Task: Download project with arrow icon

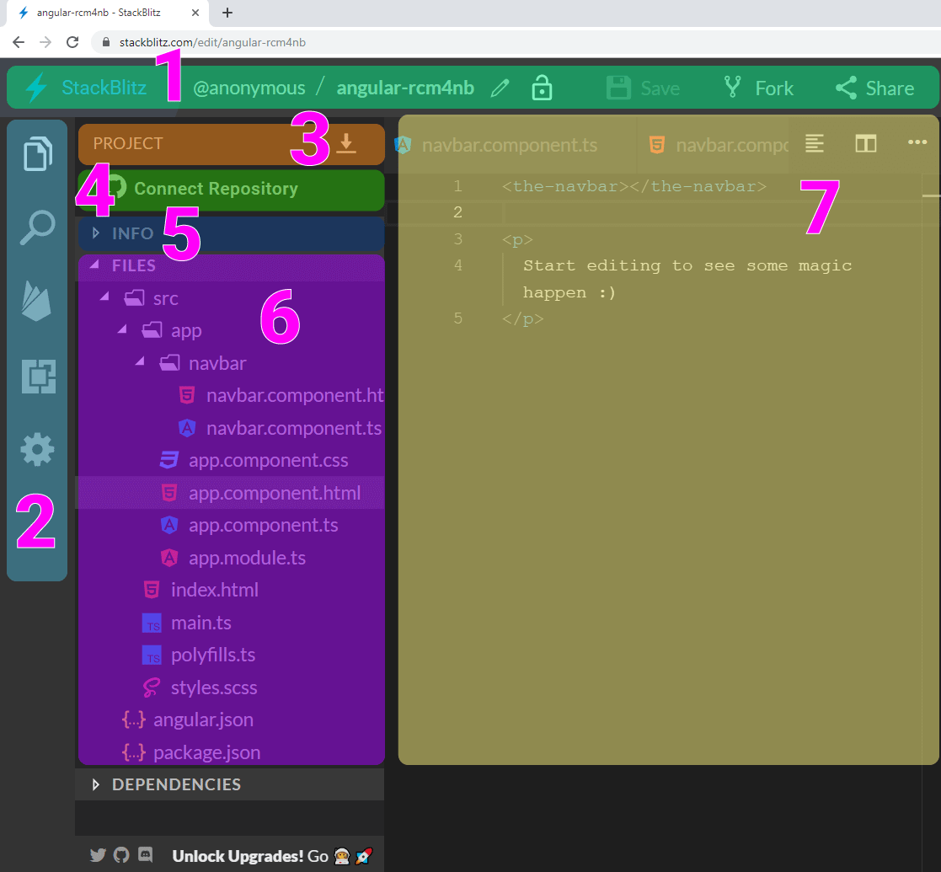Action: coord(346,143)
